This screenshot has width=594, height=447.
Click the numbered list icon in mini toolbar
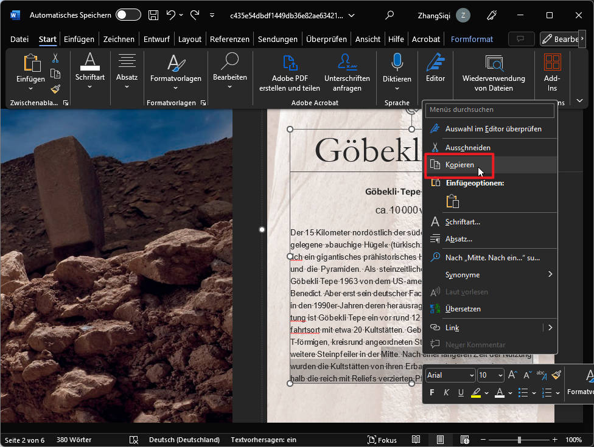coord(547,392)
